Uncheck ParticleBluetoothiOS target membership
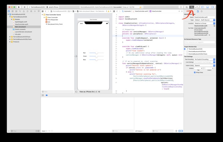This screenshot has height=142, width=223. click(185, 49)
